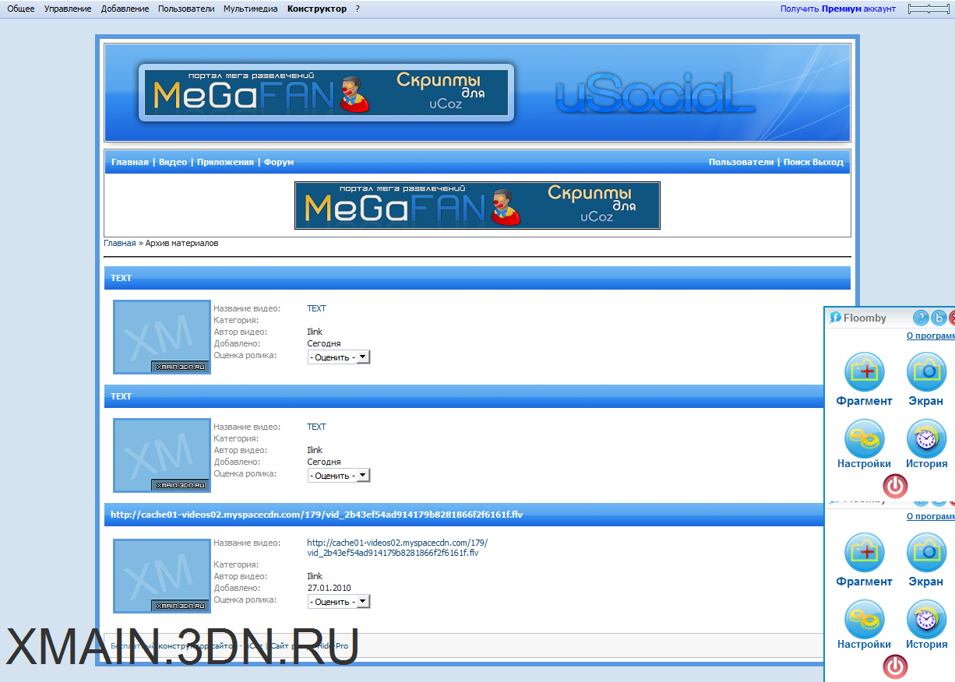The image size is (955, 682).
Task: Click Фрагмент capture icon in lower Floomby panel
Action: (x=865, y=553)
